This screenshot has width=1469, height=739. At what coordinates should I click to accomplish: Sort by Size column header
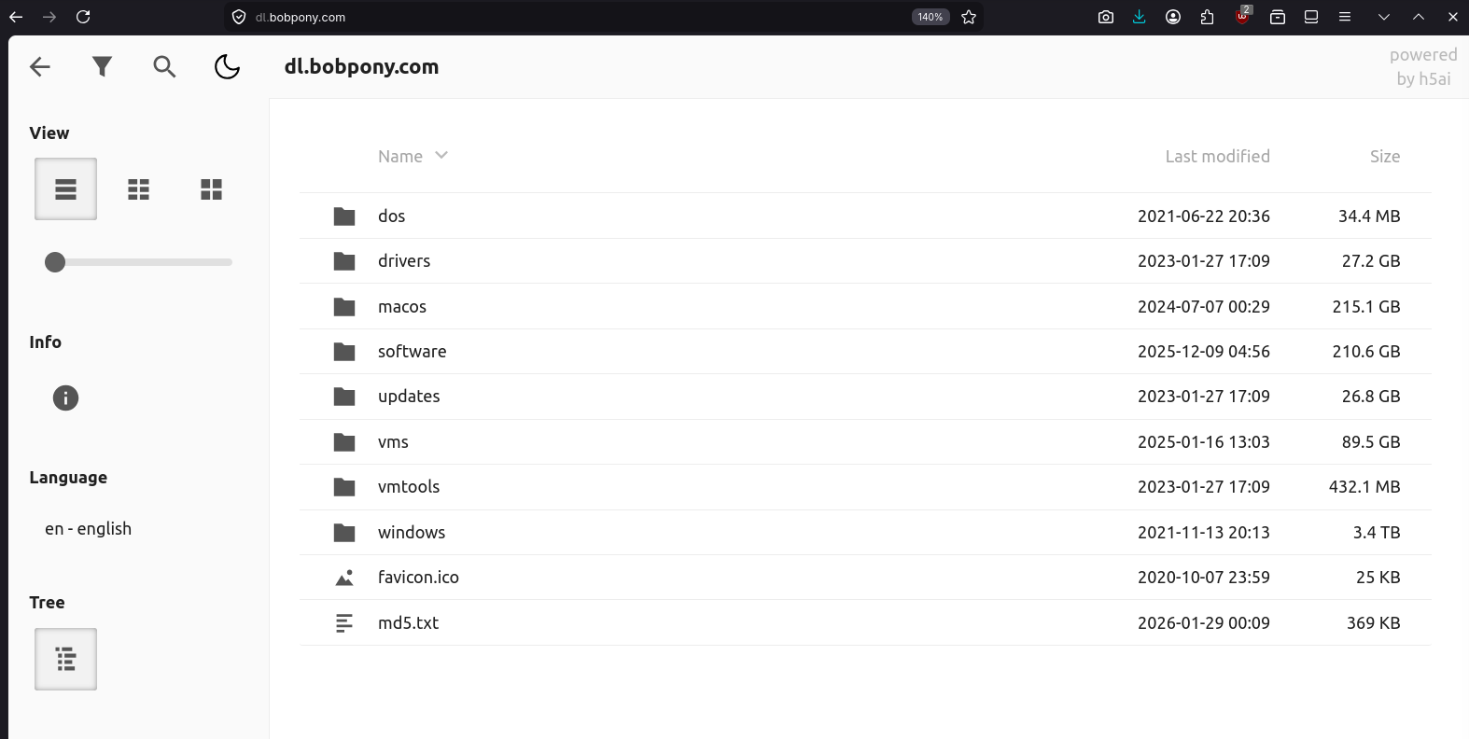coord(1385,156)
